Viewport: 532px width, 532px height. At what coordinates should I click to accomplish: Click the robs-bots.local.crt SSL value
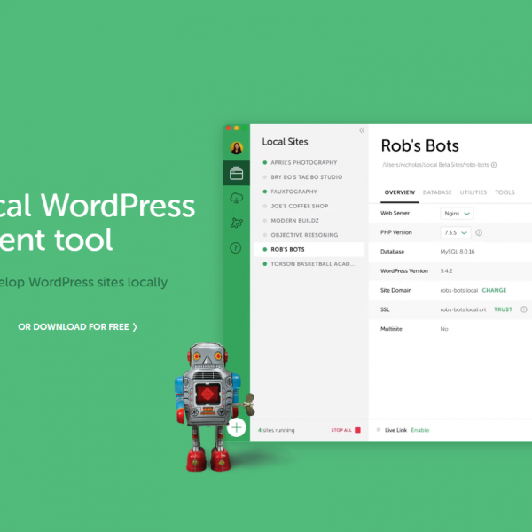463,309
